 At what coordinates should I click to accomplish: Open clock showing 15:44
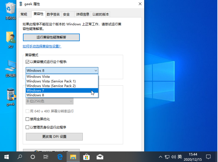coord(193,157)
